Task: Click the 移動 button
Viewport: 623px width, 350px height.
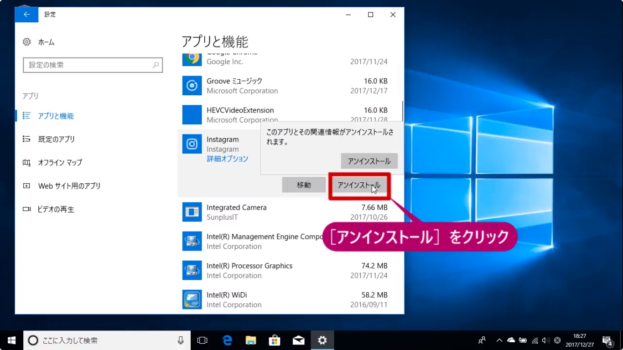Action: click(304, 185)
